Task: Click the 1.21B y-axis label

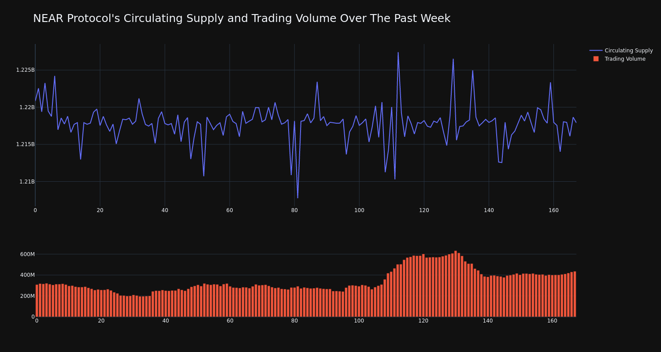Action: coord(27,182)
